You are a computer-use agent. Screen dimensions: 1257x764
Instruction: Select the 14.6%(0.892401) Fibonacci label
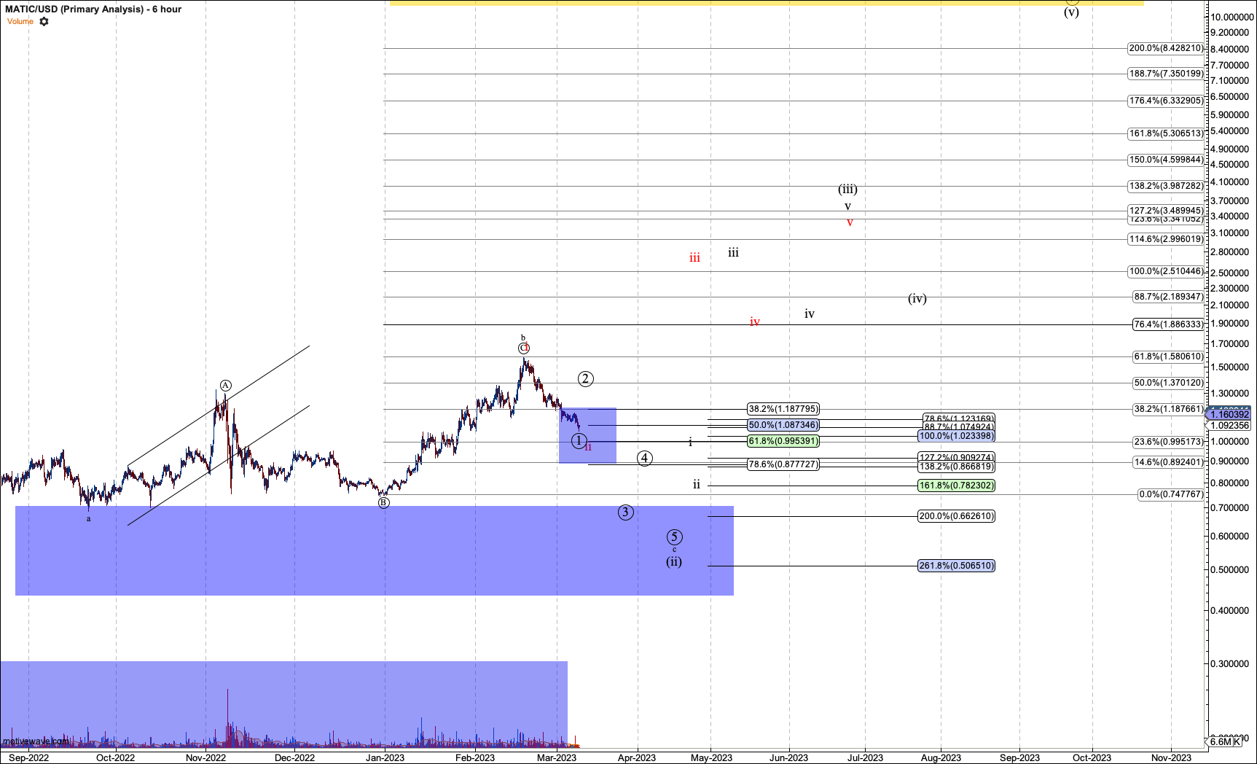point(1169,462)
